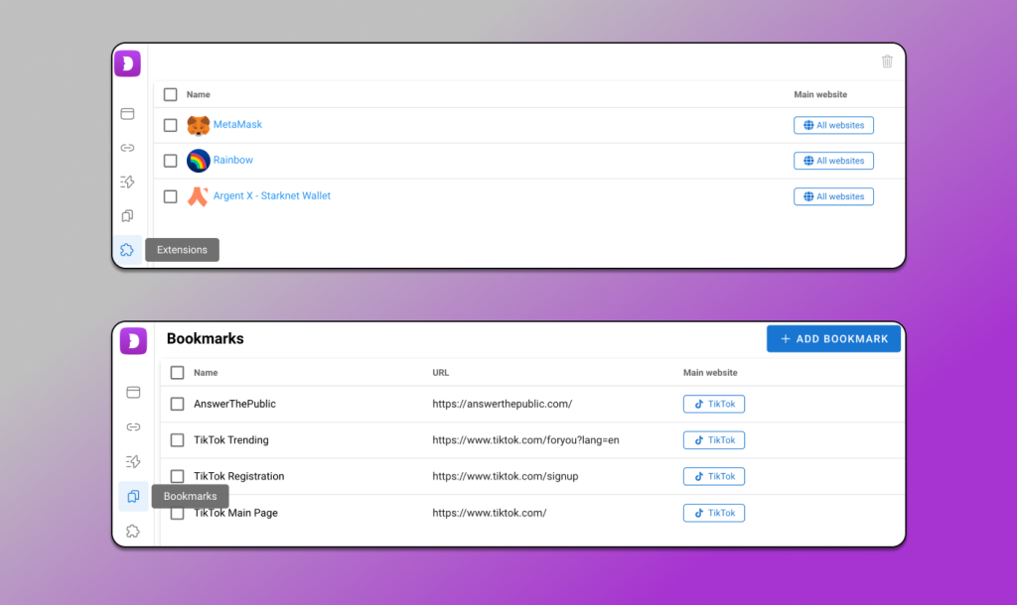The width and height of the screenshot is (1017, 605).
Task: Click the Dolphin logo in the Bookmarks panel
Action: (x=133, y=340)
